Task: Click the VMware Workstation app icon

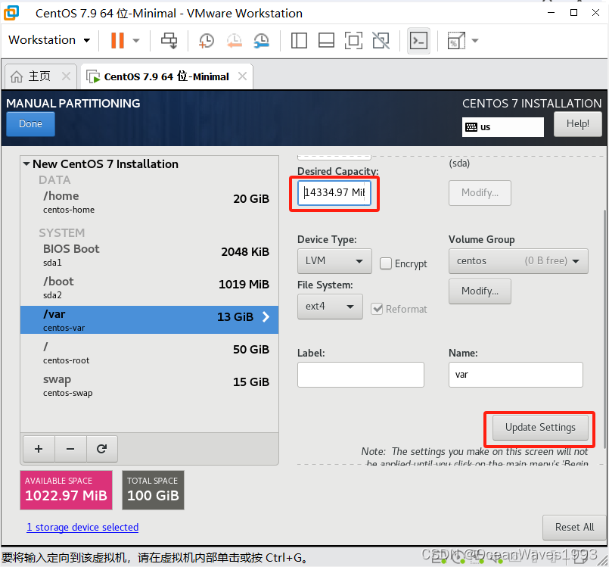Action: click(11, 13)
